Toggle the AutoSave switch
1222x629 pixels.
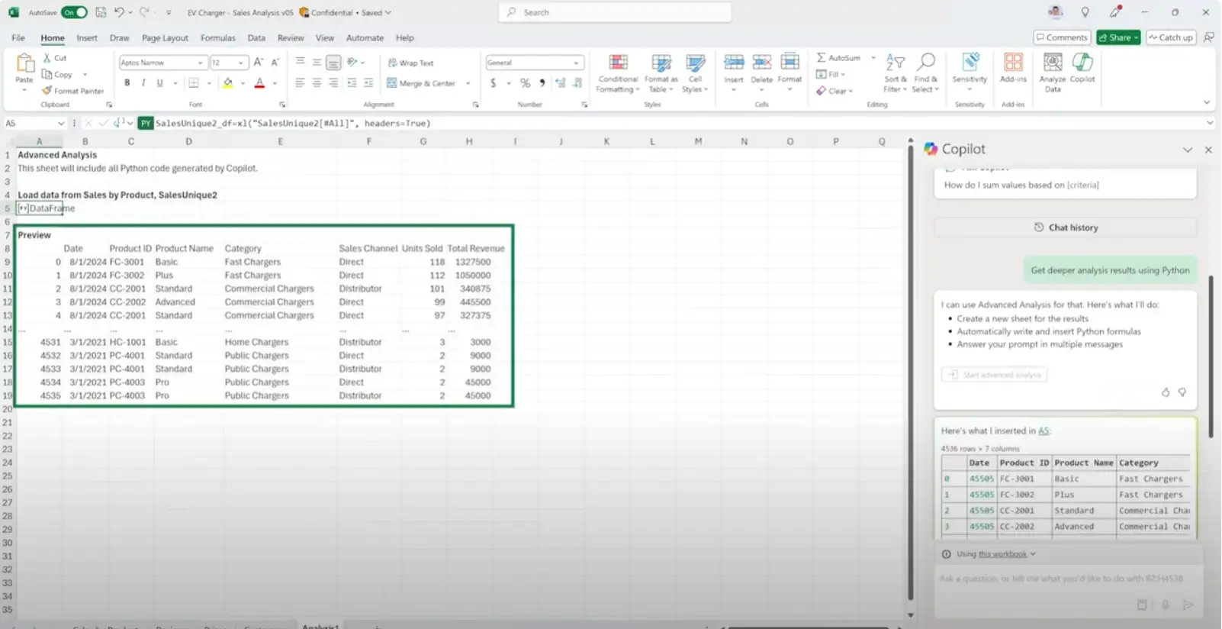click(74, 12)
